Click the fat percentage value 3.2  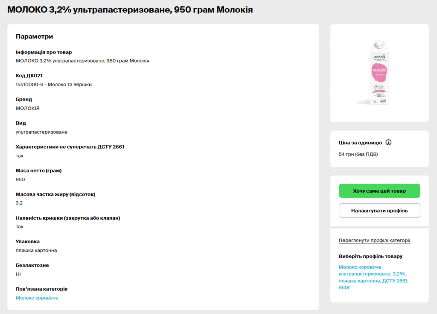[19, 203]
